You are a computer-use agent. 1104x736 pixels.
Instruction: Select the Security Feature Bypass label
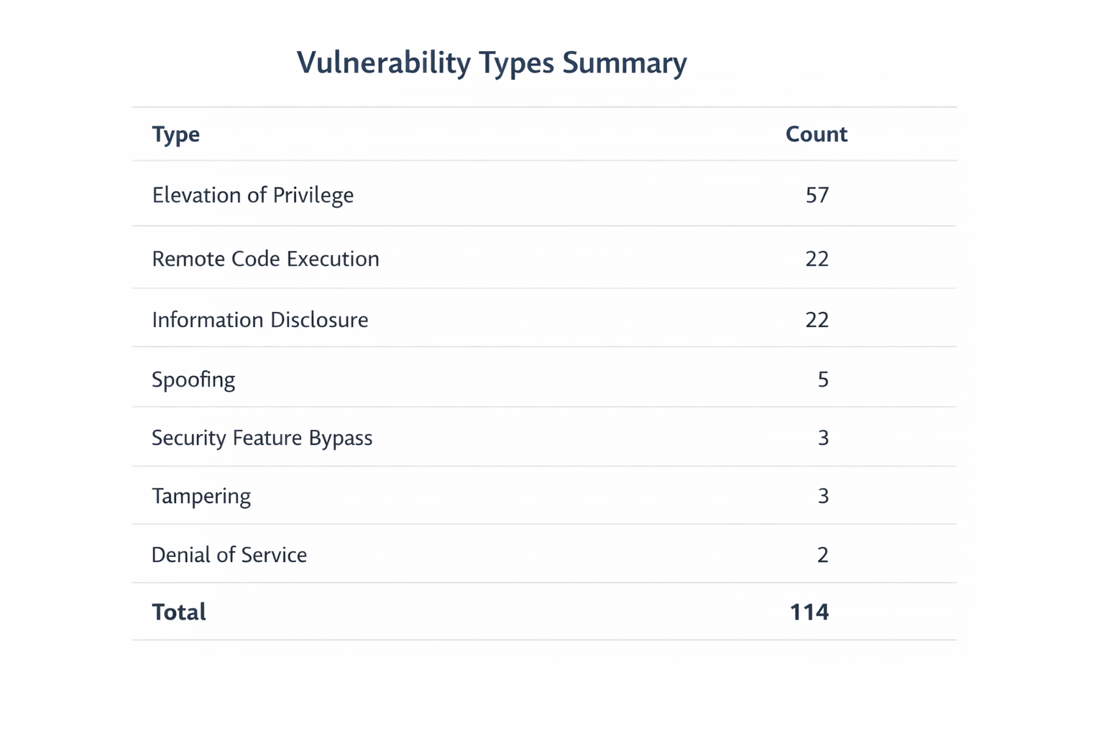pyautogui.click(x=262, y=438)
